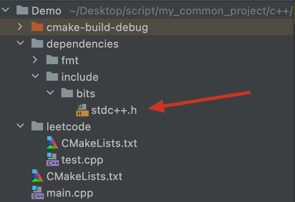Collapse the include folder
This screenshot has height=202, width=295.
[35, 76]
